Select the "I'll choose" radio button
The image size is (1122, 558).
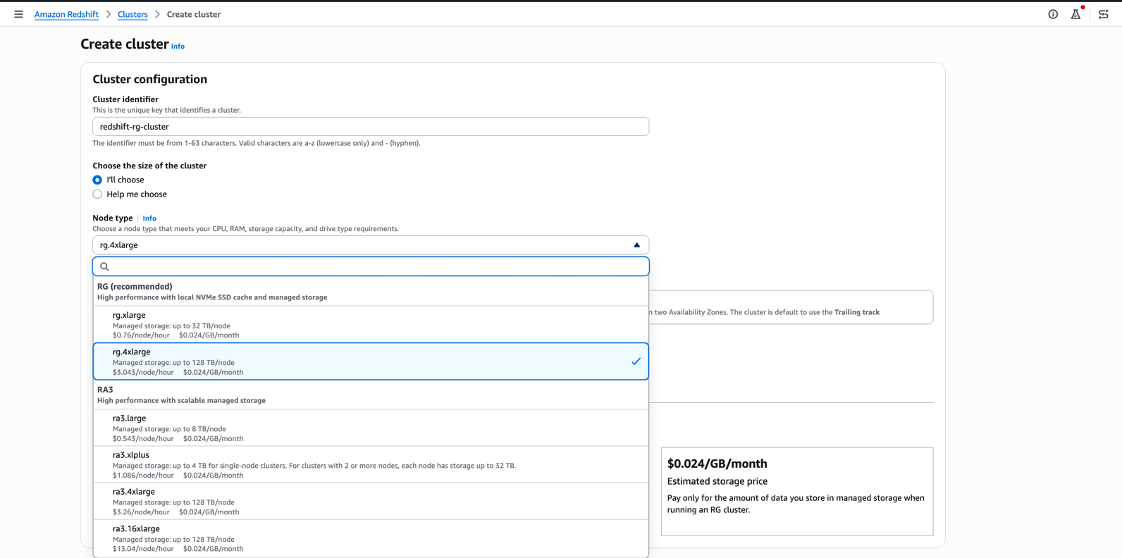pos(97,180)
